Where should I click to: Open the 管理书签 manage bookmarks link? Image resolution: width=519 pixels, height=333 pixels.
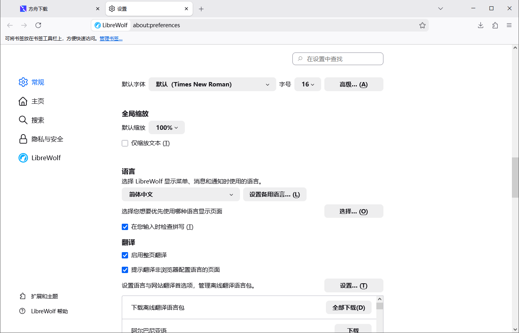click(111, 38)
